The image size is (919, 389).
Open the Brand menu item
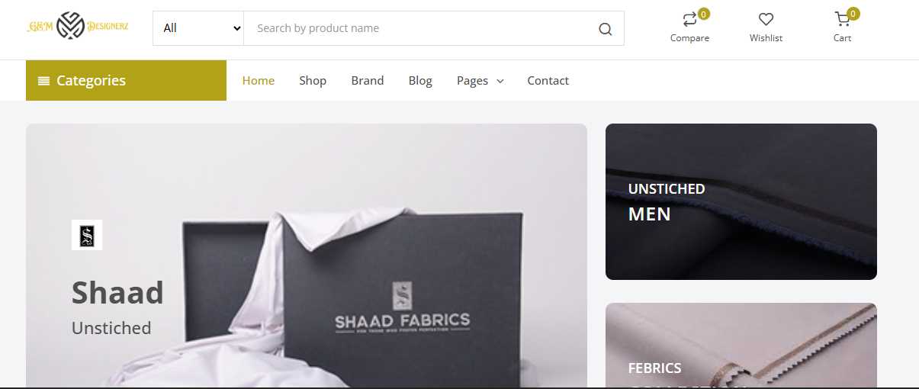coord(368,80)
